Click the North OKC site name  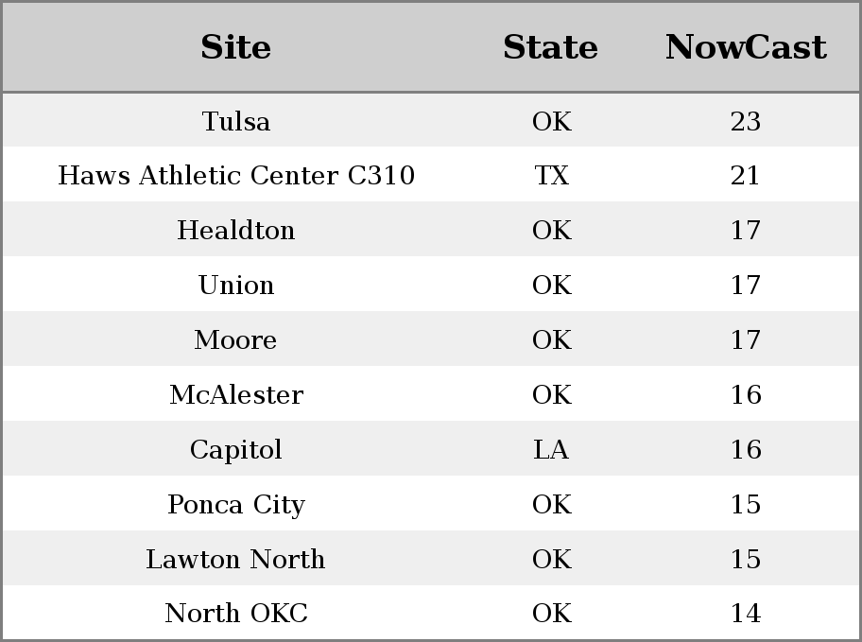[236, 613]
